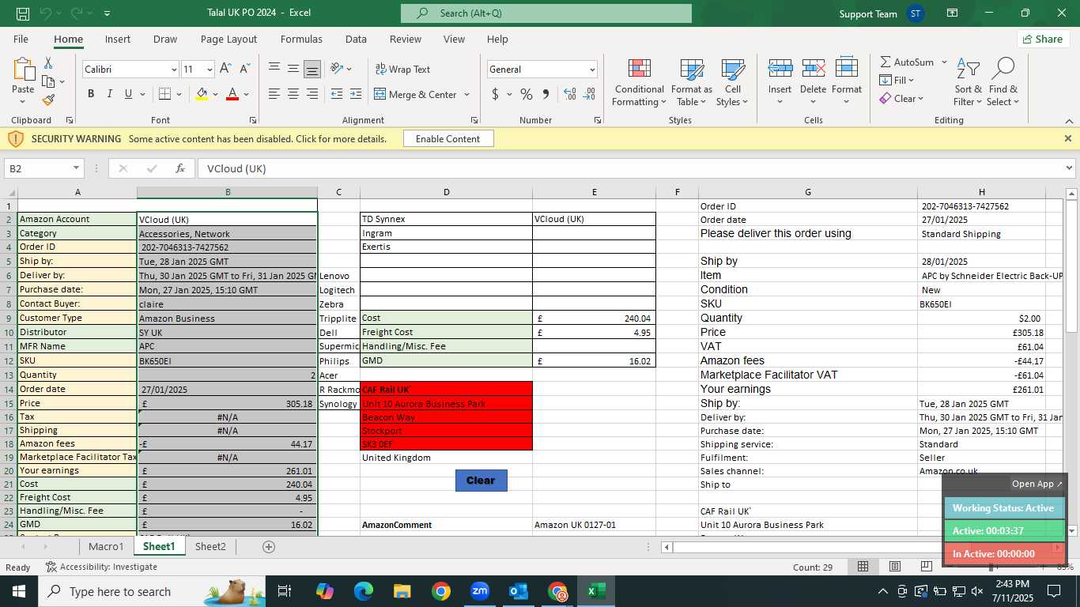Click the Save icon in title bar

point(23,13)
